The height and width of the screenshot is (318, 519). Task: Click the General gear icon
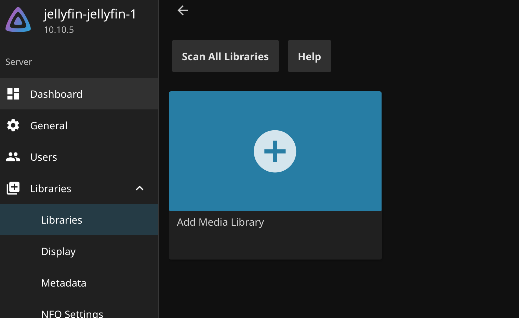click(x=13, y=125)
